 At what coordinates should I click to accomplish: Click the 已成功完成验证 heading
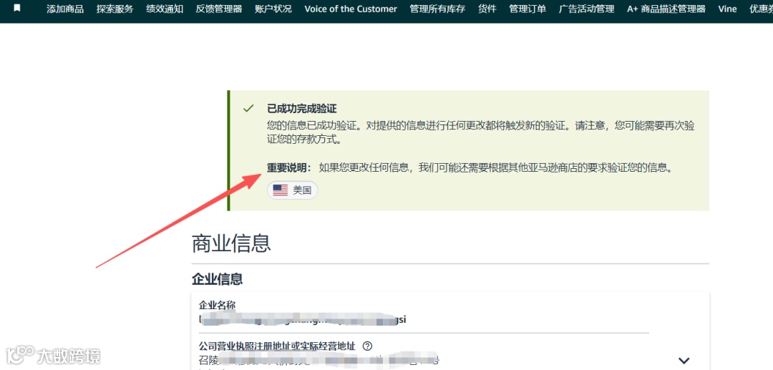tap(302, 109)
